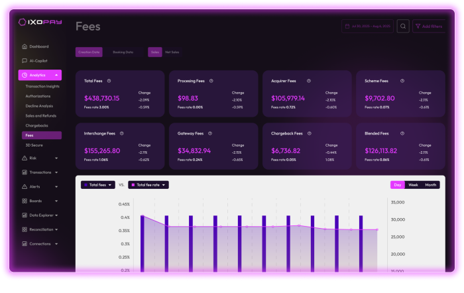Click the Dashboard home icon in sidebar
This screenshot has height=293, width=464.
pyautogui.click(x=25, y=46)
